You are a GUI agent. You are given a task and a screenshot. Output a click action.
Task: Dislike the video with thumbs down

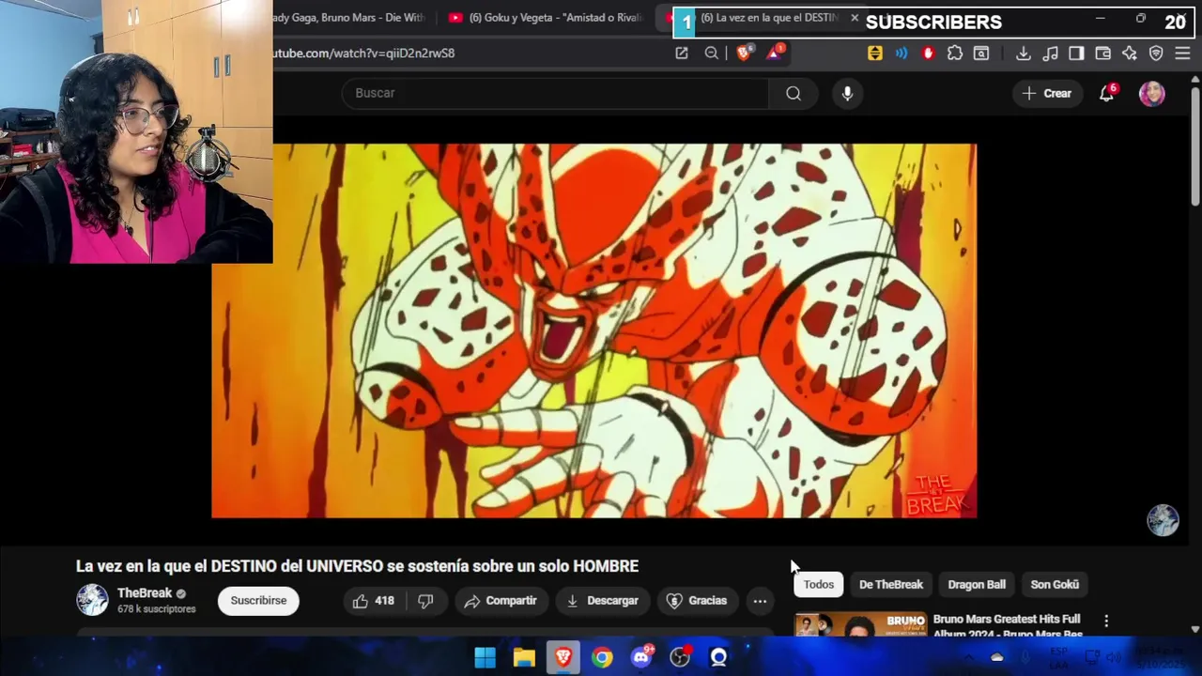click(425, 601)
